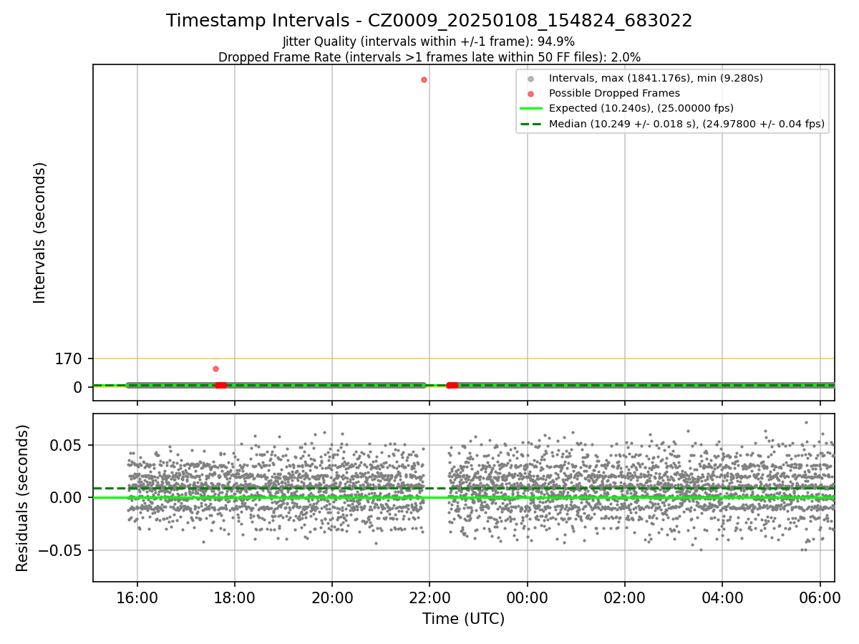Click legend entry 'Intervals, max (1841.176s), min (9.280s)'

(656, 77)
